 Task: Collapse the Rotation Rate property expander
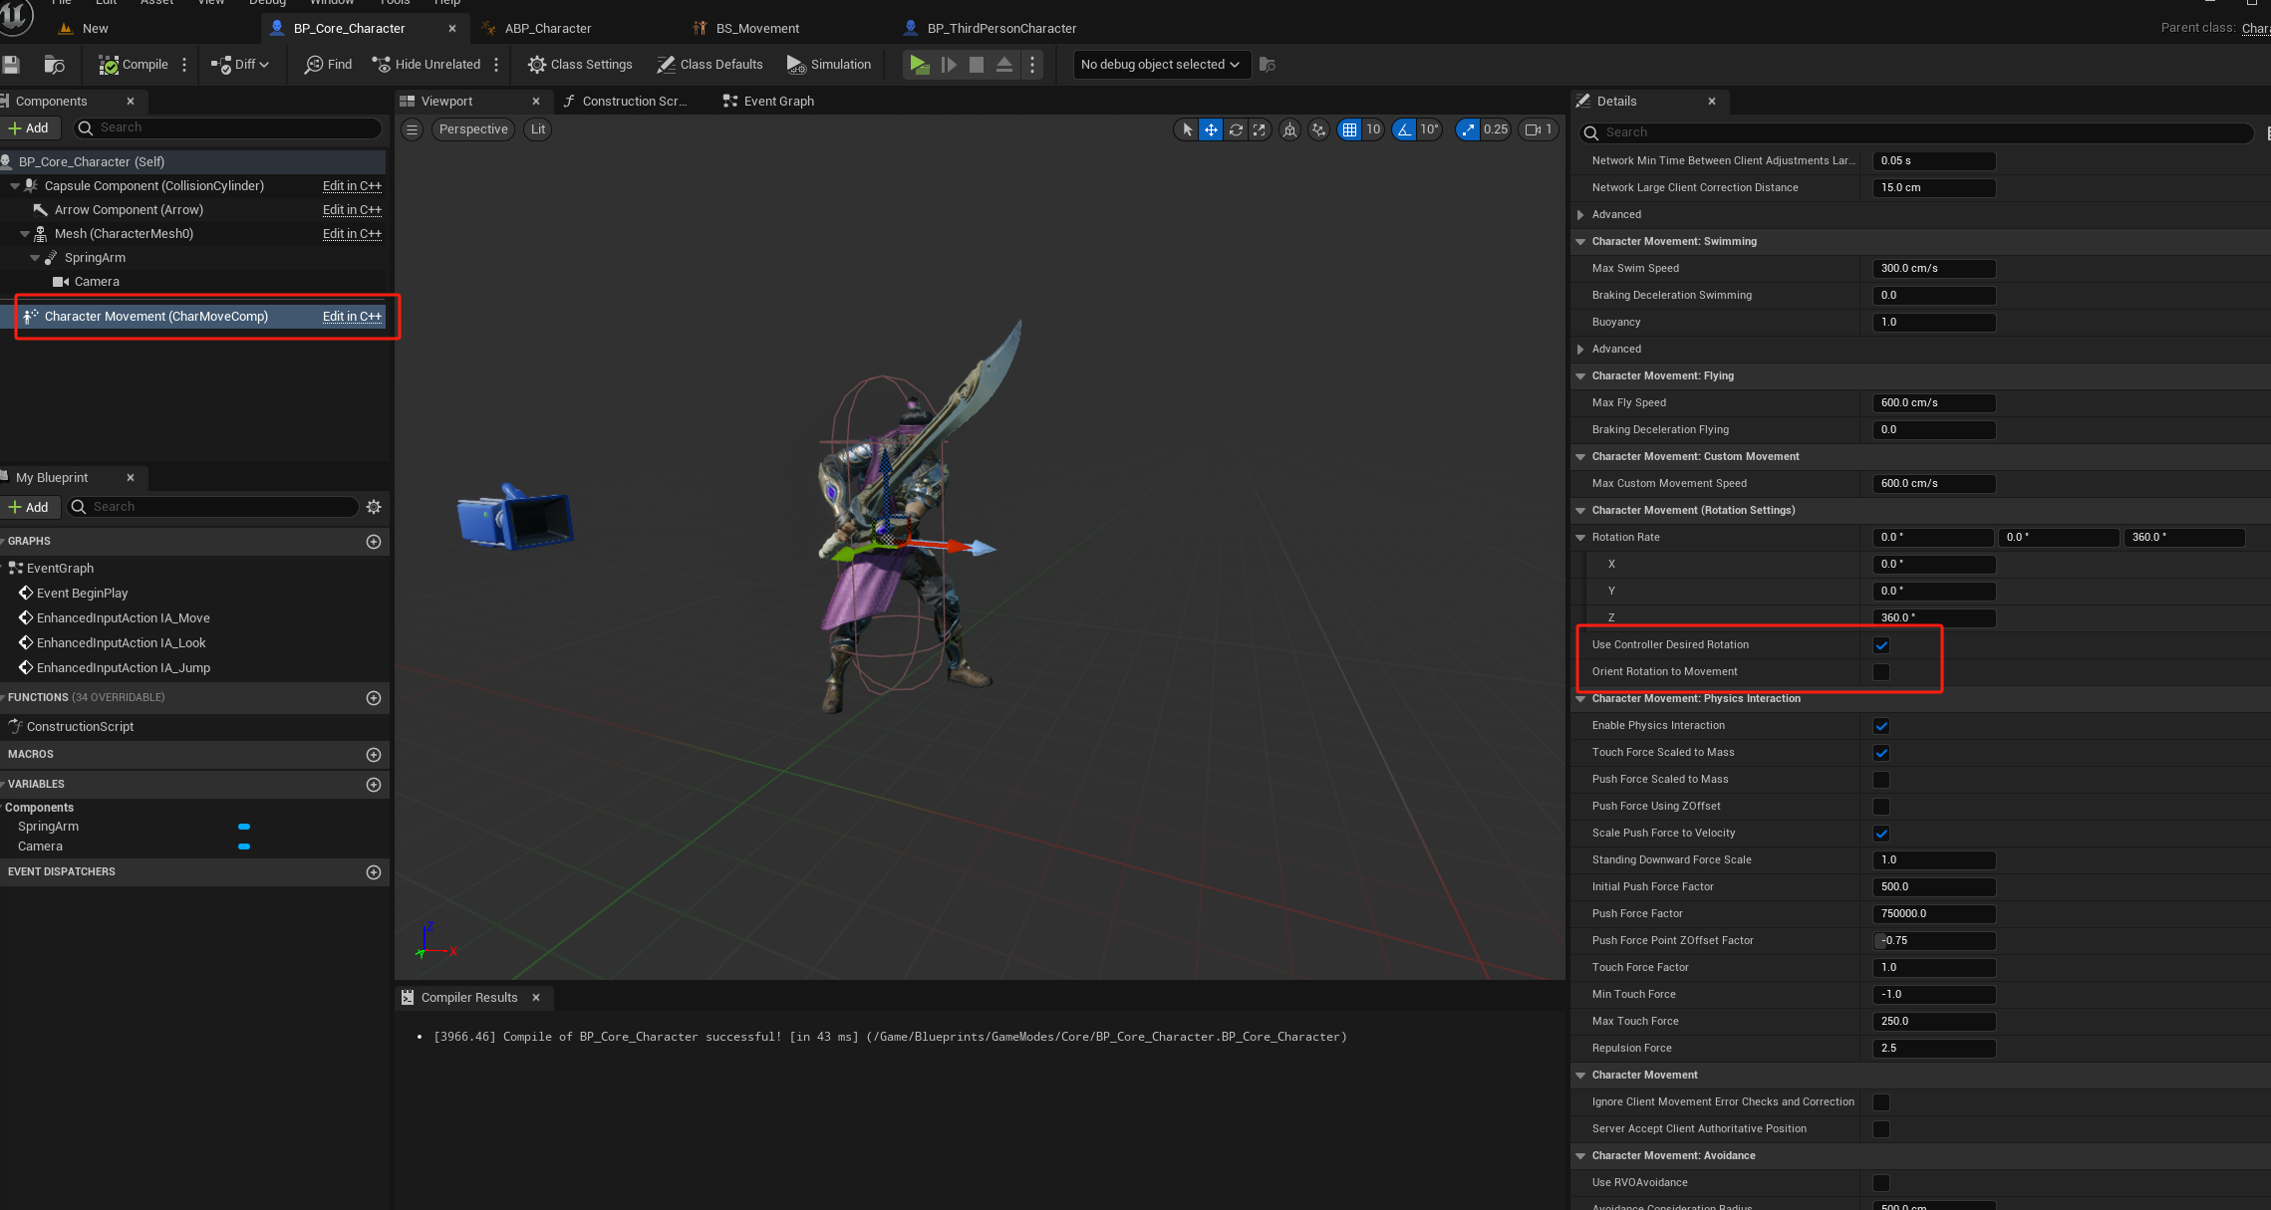click(x=1580, y=538)
